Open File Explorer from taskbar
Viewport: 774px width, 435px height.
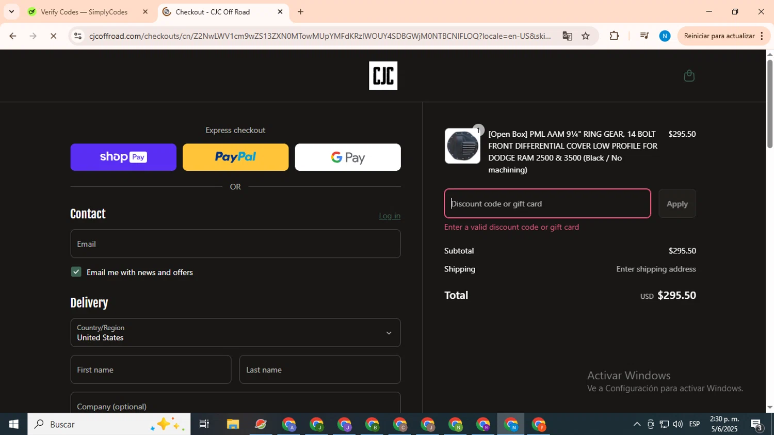pos(233,424)
